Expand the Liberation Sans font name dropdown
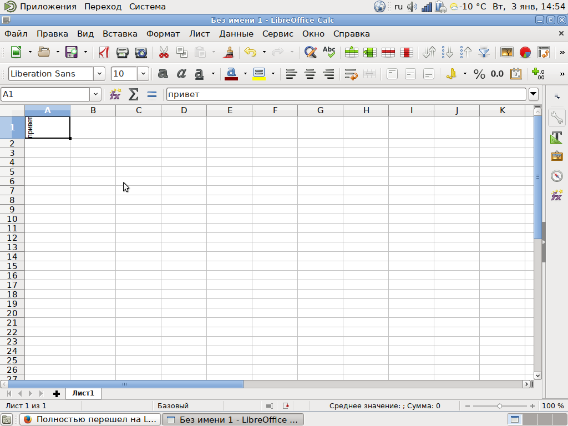Image resolution: width=568 pixels, height=426 pixels. click(99, 74)
